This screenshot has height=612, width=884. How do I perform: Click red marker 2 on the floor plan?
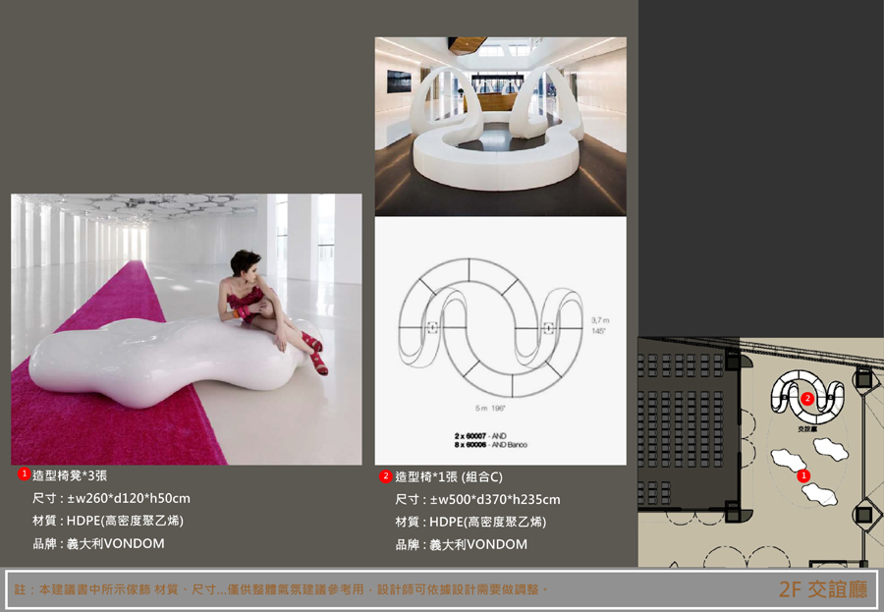[807, 399]
